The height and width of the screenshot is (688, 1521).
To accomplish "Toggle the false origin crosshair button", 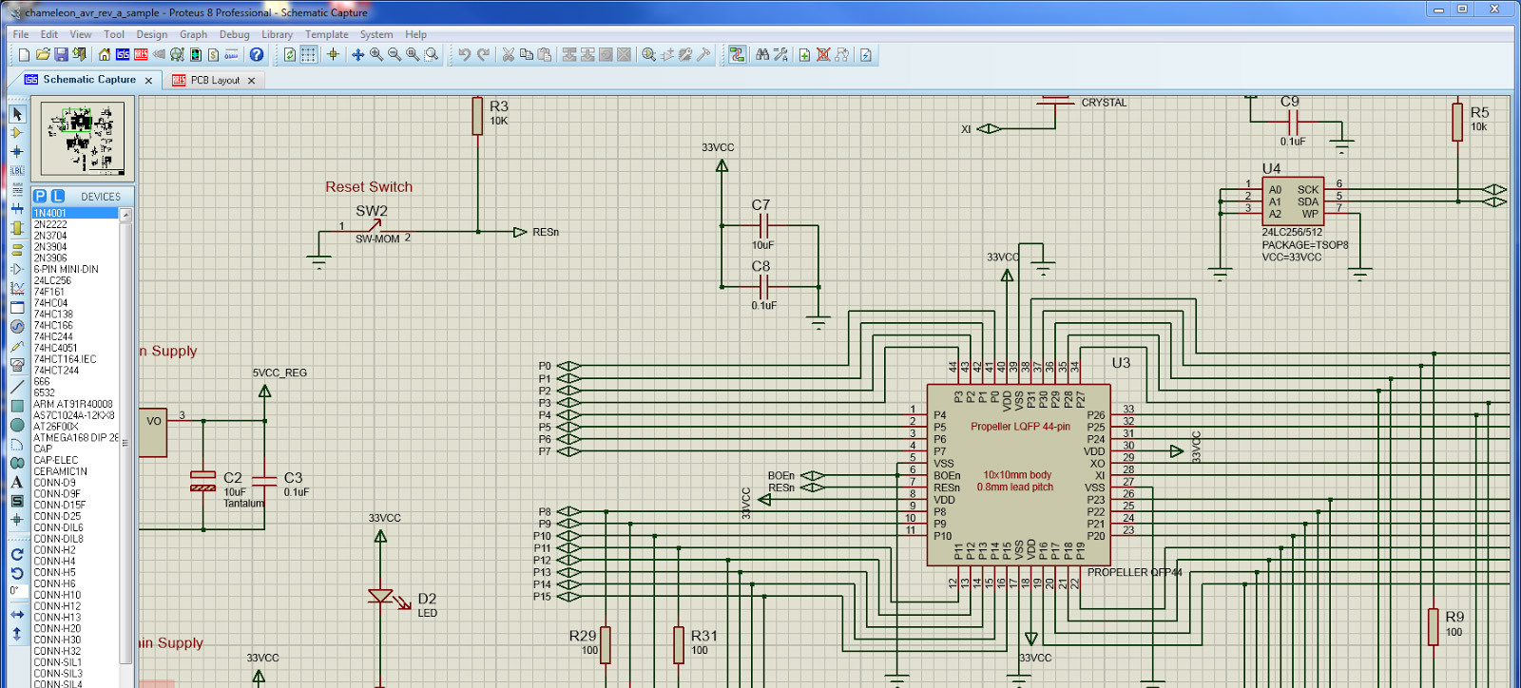I will 333,55.
